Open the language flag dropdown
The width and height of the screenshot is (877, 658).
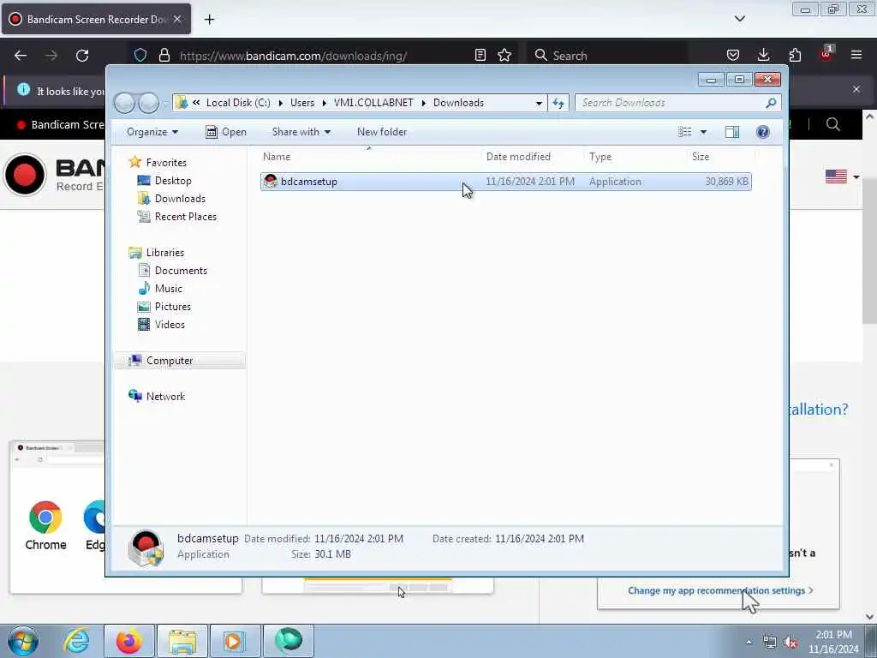[x=842, y=176]
